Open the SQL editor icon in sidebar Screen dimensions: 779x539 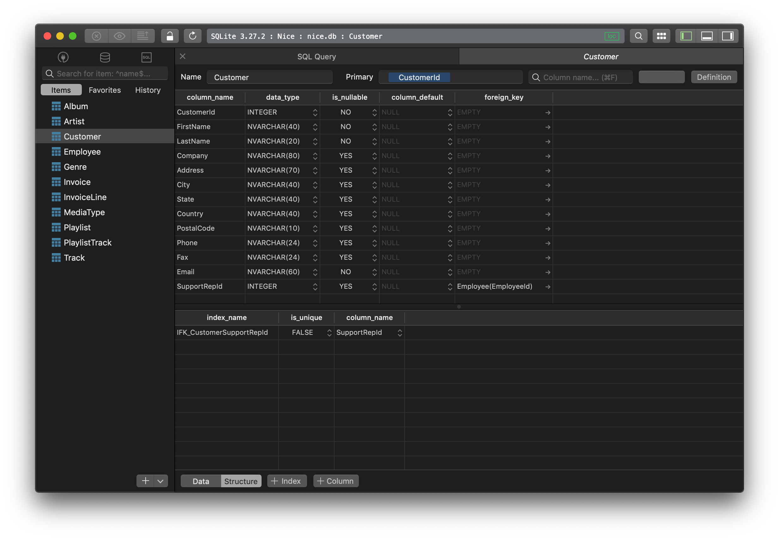146,57
